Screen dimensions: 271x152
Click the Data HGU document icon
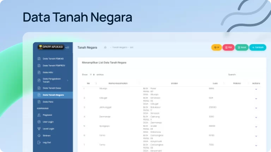39,72
